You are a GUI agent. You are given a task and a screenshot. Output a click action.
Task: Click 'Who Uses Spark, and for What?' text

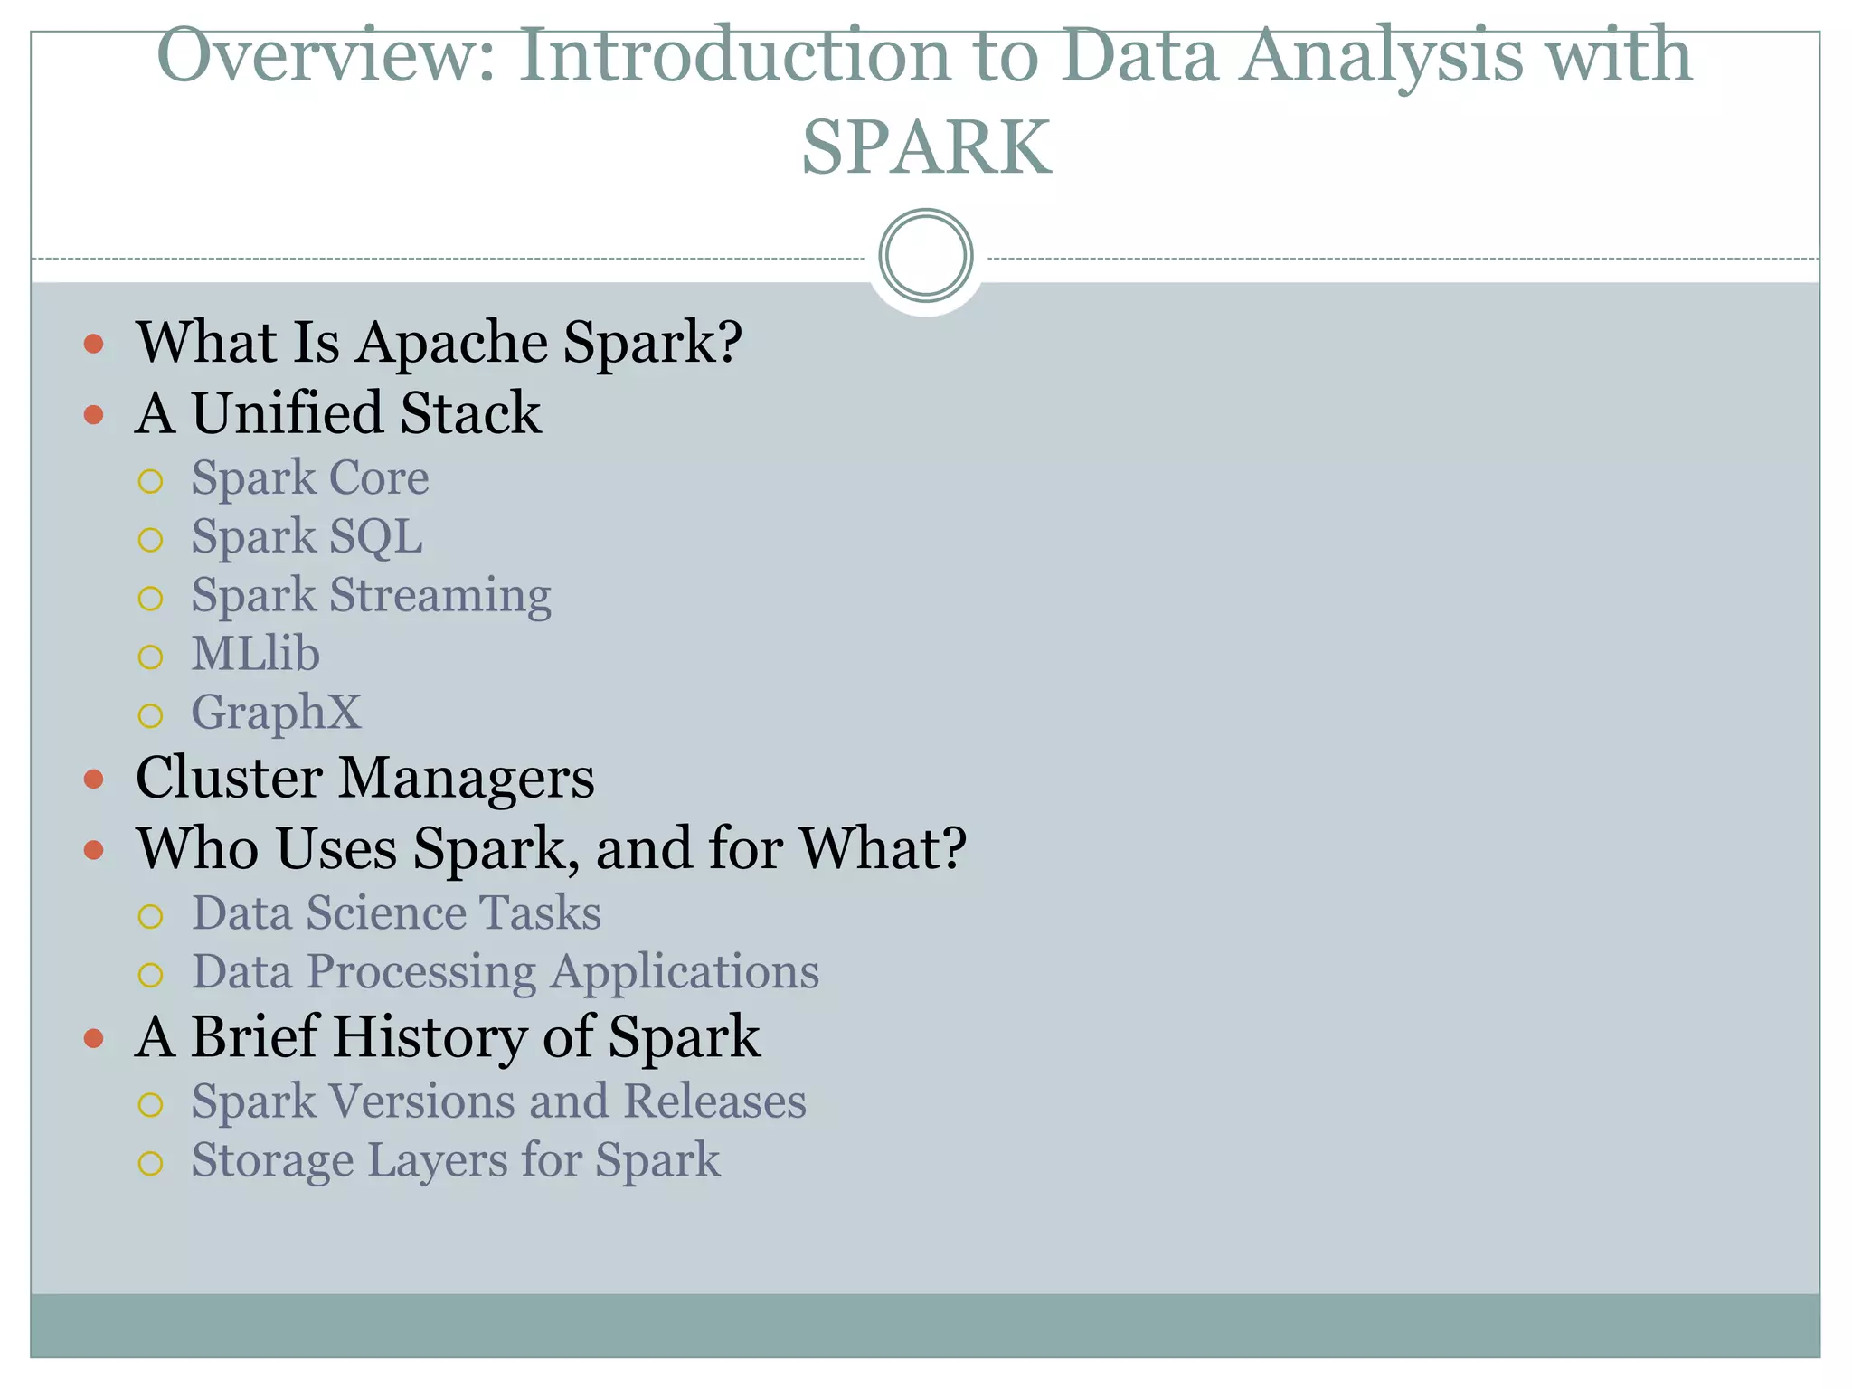coord(551,849)
